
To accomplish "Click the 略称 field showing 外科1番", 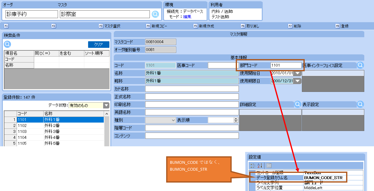I will pos(192,81).
